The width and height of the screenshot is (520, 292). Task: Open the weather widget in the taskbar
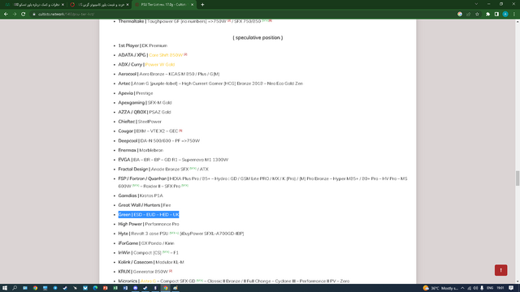pos(440,288)
